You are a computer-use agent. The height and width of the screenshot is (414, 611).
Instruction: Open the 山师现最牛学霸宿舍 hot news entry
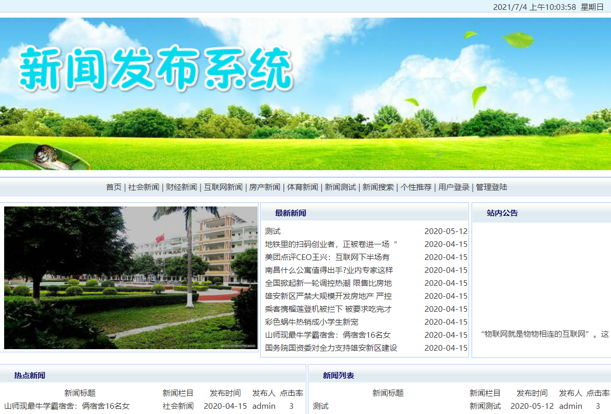click(x=65, y=406)
